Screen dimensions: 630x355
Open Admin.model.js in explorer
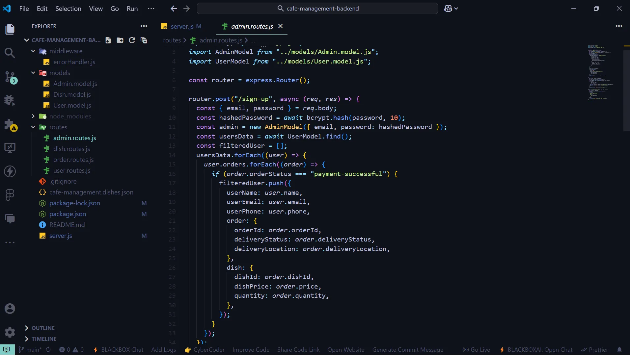pyautogui.click(x=75, y=84)
